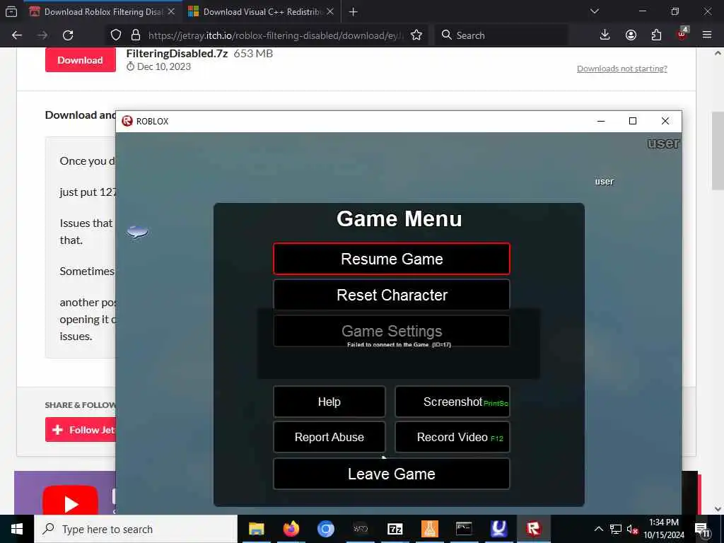The height and width of the screenshot is (543, 724).
Task: Open the Firefox hamburger menu
Action: 707,35
